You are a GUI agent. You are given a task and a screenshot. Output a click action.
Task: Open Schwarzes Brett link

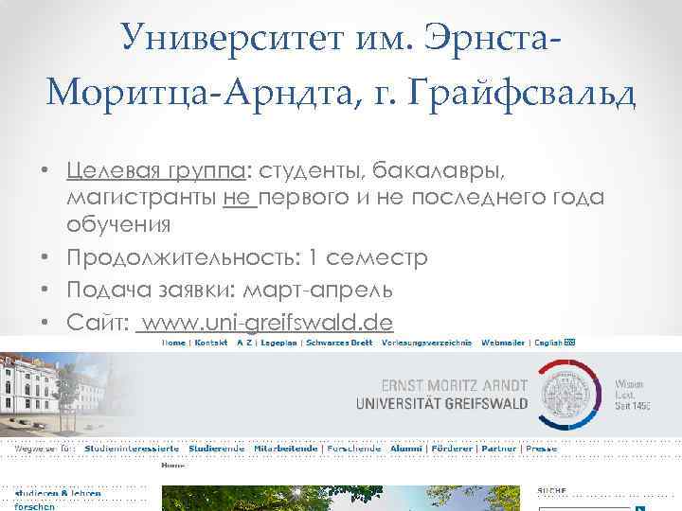339,343
